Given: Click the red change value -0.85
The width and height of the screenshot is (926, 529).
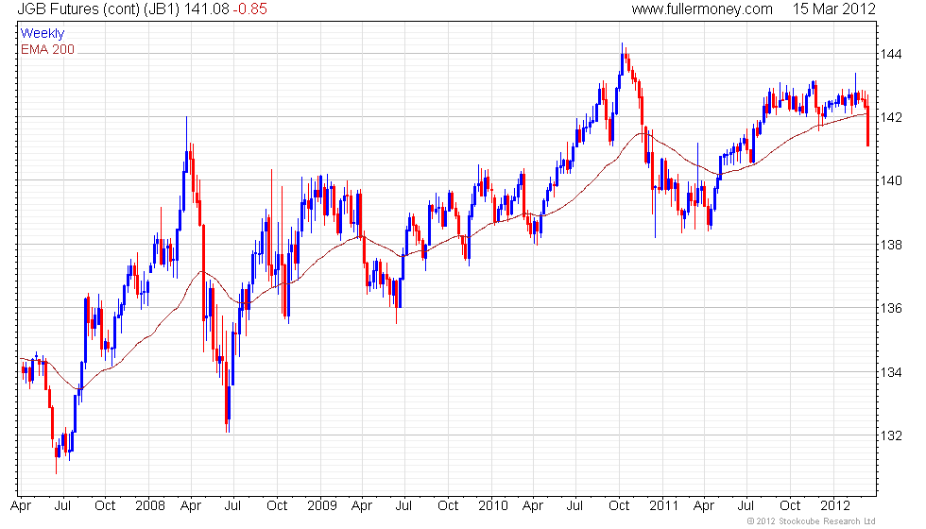Looking at the screenshot, I should (x=249, y=9).
